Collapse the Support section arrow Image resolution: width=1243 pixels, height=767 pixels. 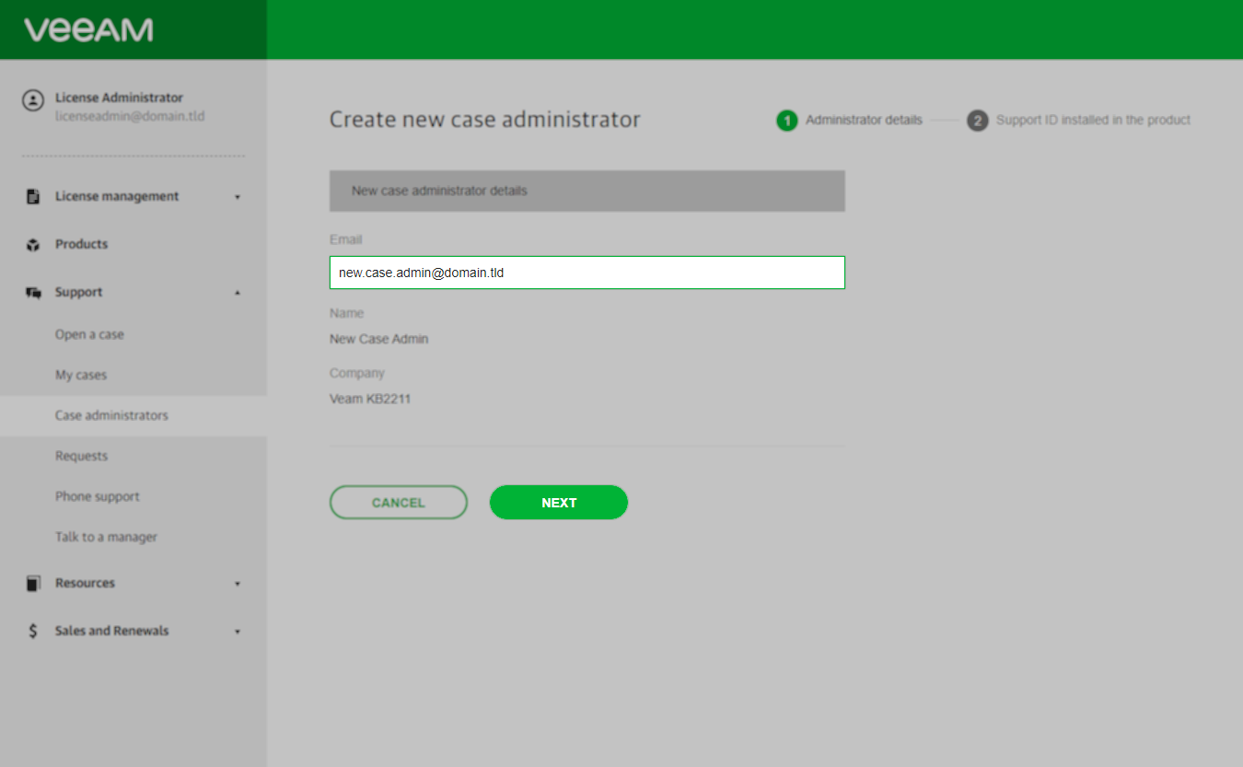click(238, 293)
